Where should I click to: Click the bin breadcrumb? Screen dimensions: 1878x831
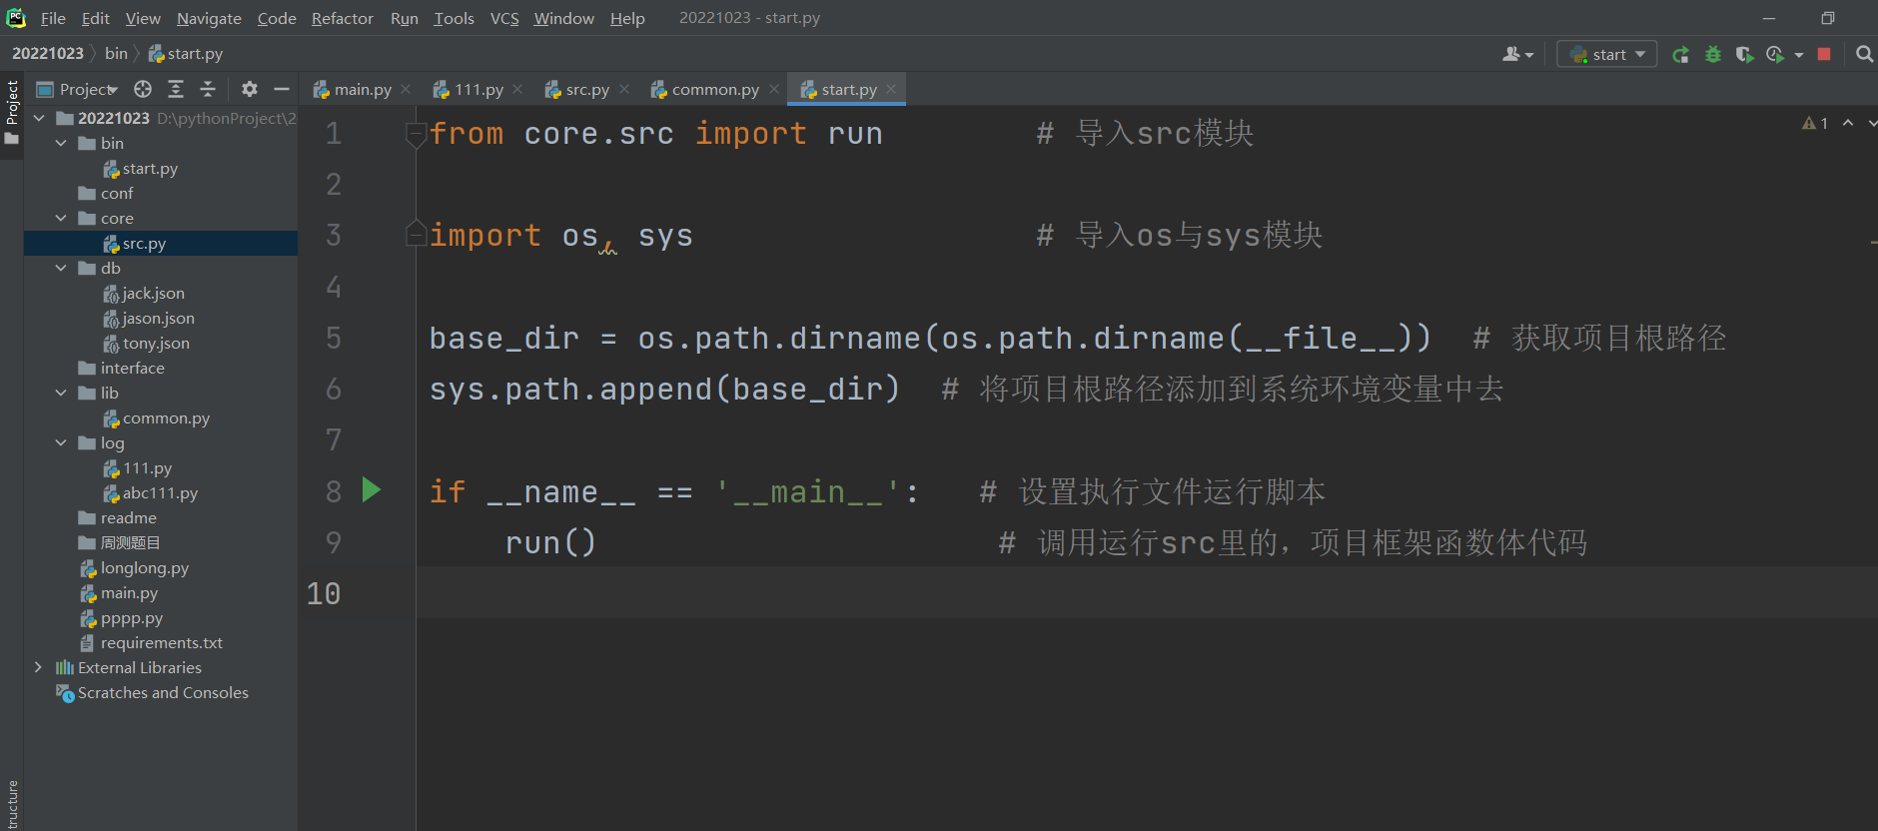coord(116,54)
